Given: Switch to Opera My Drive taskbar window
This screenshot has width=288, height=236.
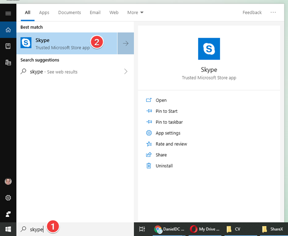Looking at the screenshot, I should coord(204,229).
